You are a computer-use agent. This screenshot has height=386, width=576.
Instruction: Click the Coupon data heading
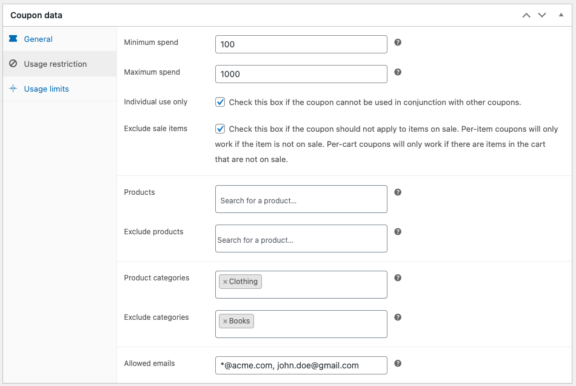[x=36, y=15]
